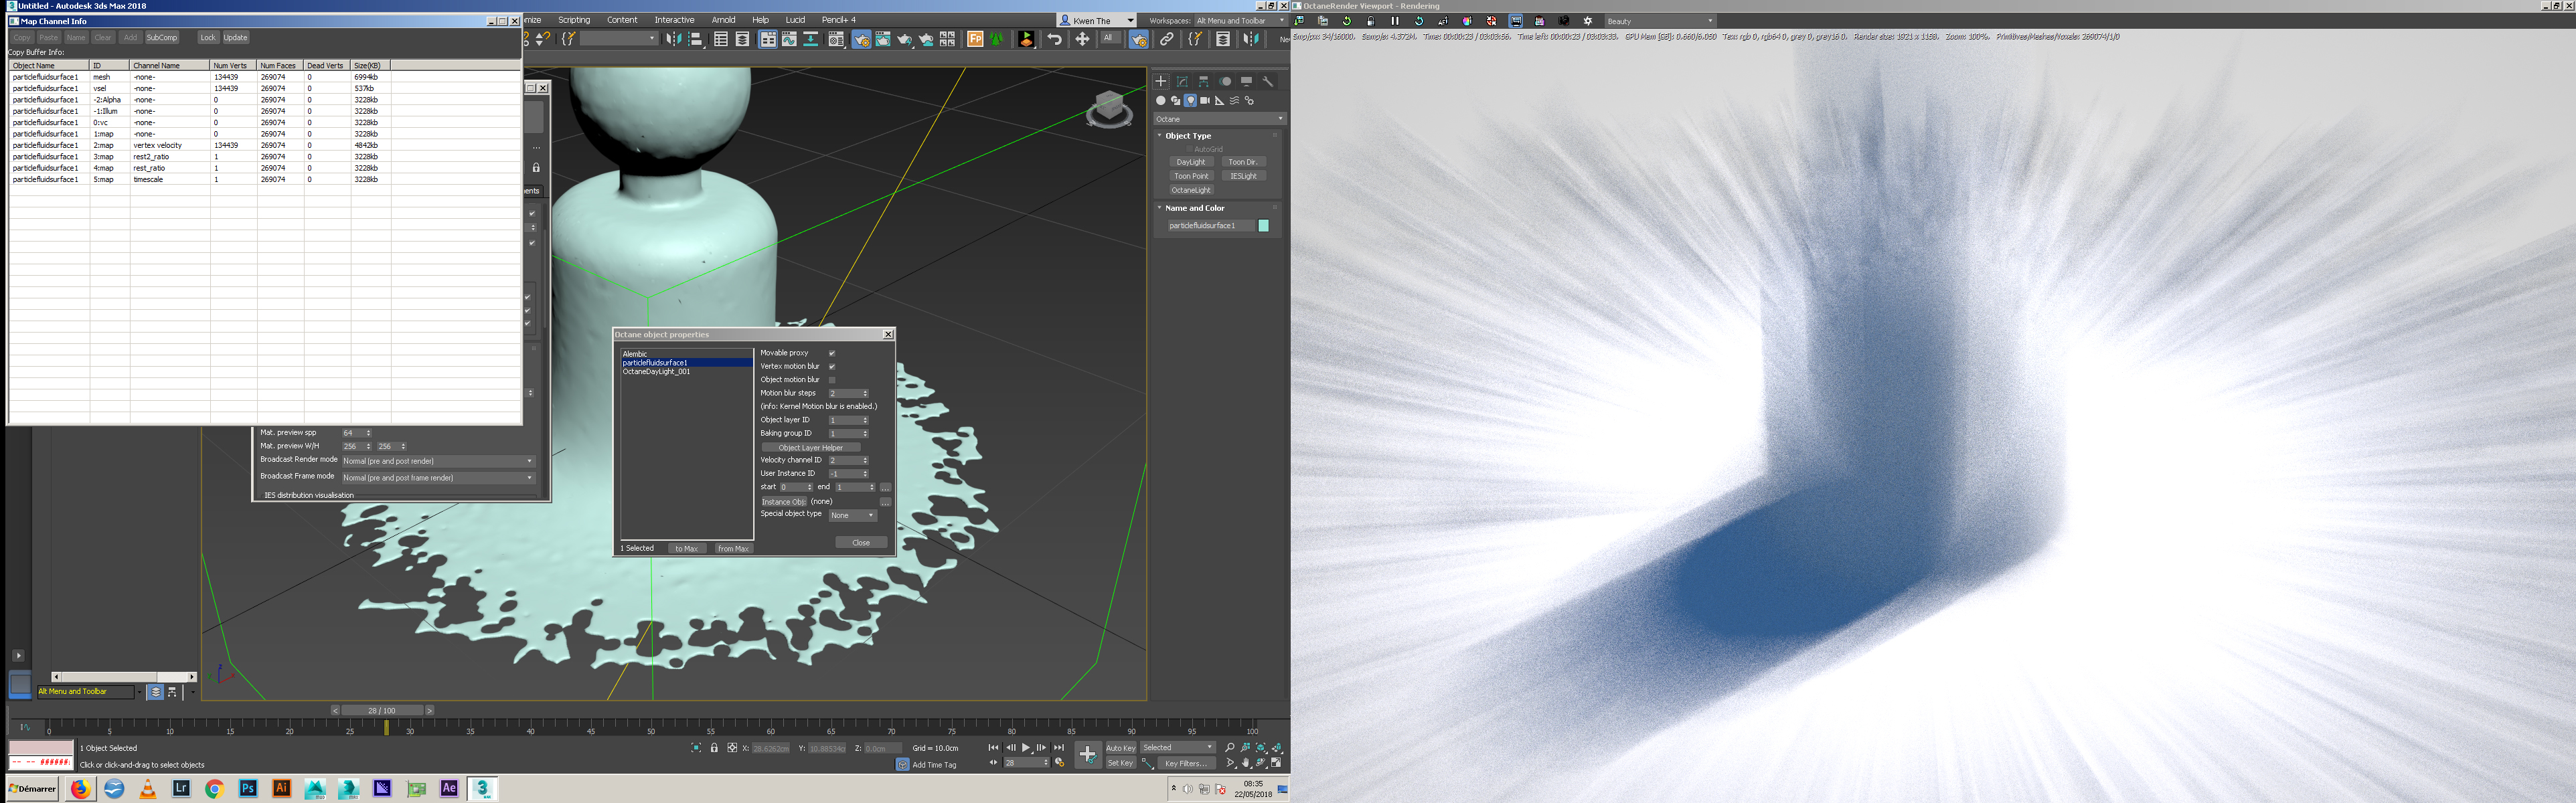Pause rendering in Octane viewport

(1395, 21)
